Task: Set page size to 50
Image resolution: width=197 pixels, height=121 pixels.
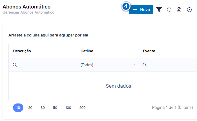Action: click(x=55, y=108)
